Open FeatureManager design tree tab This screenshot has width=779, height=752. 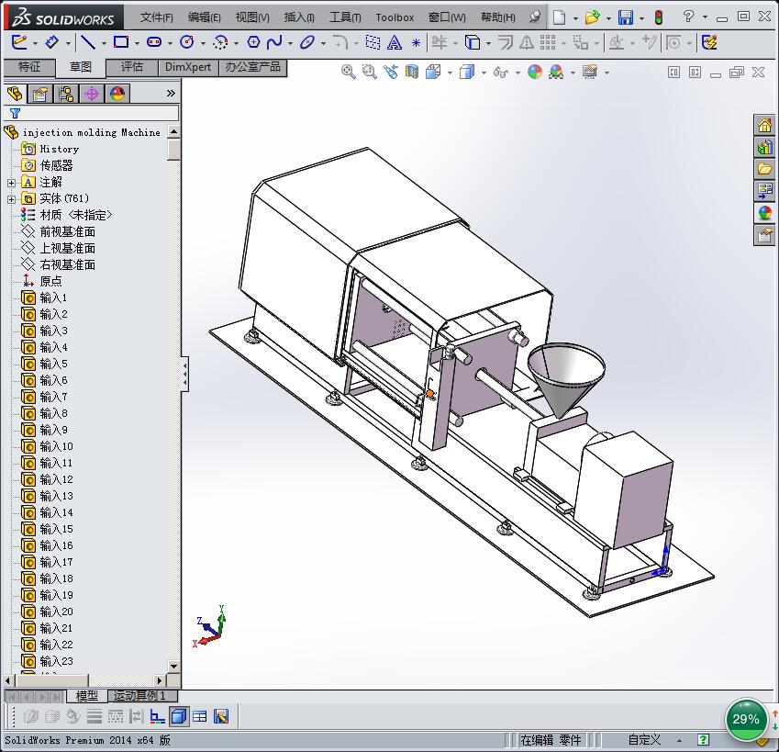pyautogui.click(x=16, y=94)
